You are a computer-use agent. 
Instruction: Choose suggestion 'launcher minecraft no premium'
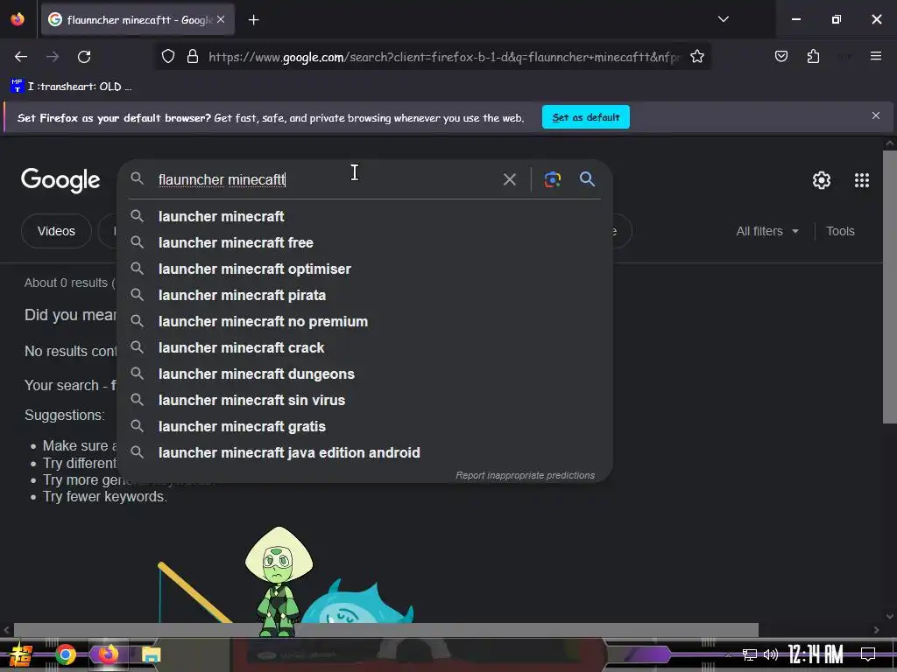click(x=364, y=322)
